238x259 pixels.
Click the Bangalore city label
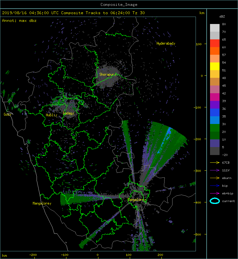[x=137, y=200]
